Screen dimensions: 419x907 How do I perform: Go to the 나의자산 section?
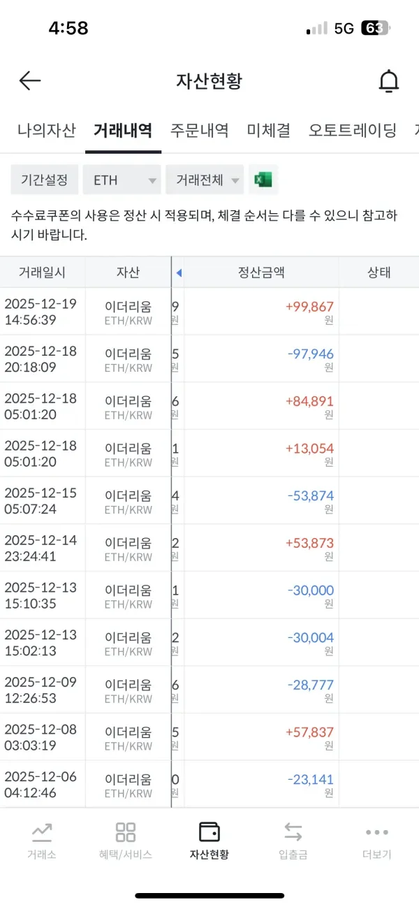(x=46, y=130)
